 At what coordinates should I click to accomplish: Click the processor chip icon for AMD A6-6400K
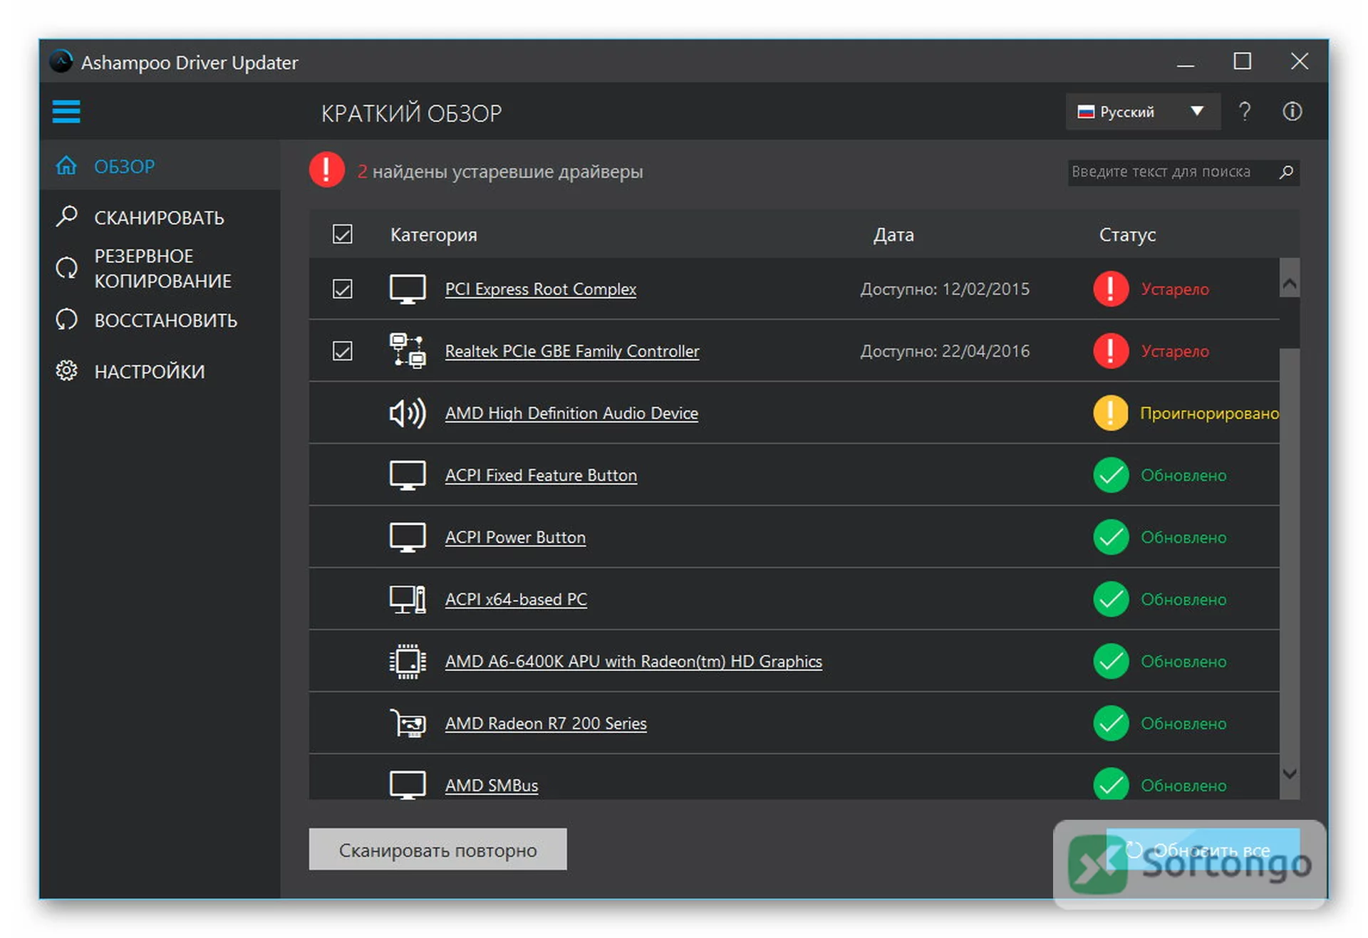(408, 661)
